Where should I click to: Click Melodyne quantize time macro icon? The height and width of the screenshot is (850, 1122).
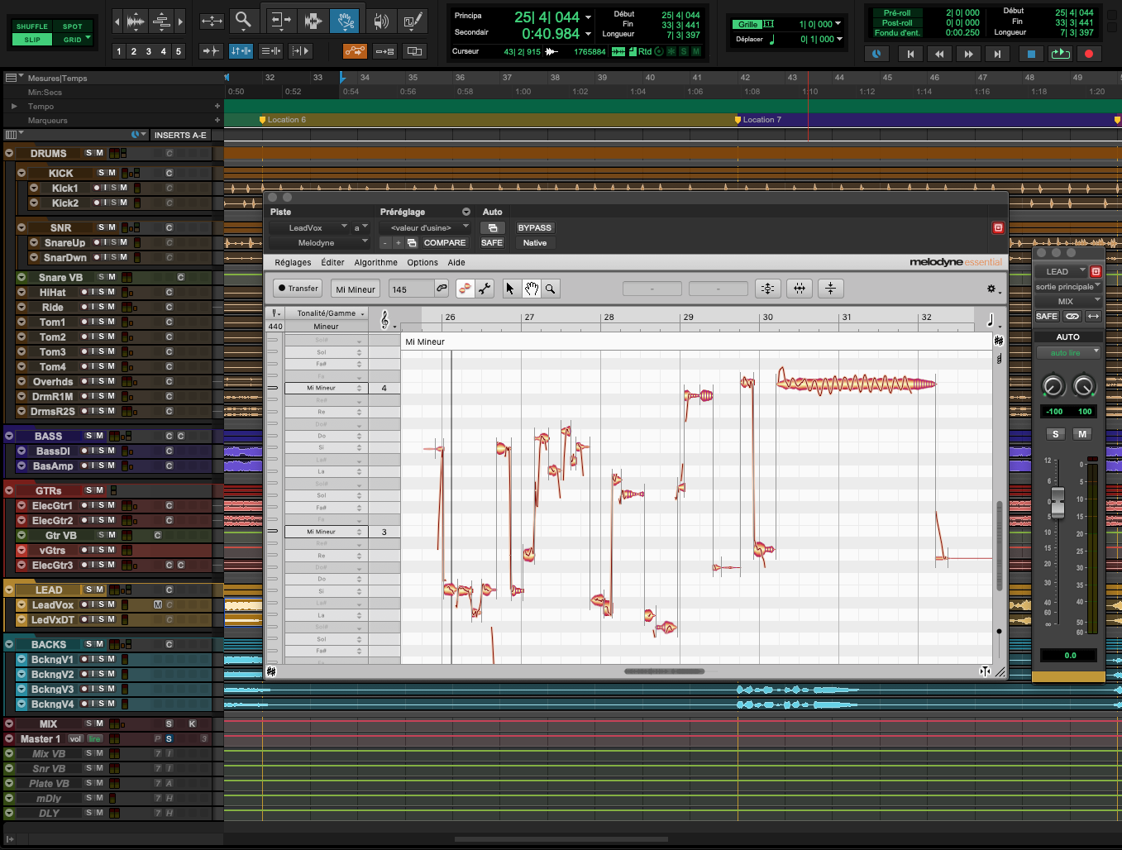pos(800,289)
